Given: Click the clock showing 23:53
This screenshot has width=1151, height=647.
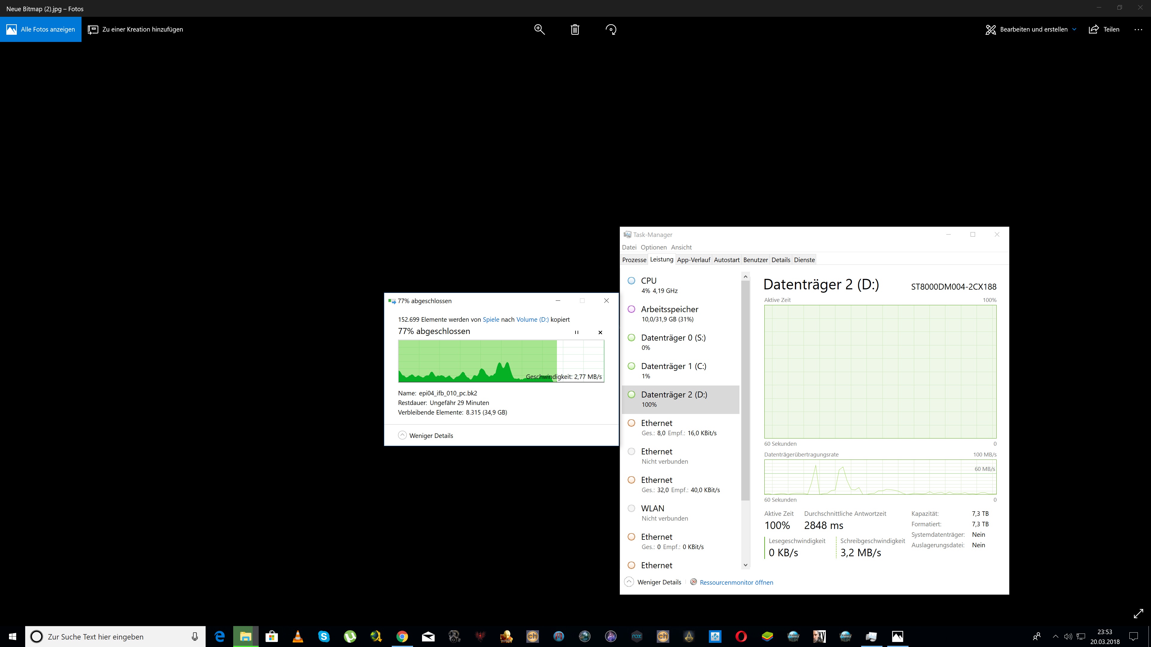Looking at the screenshot, I should click(x=1105, y=636).
